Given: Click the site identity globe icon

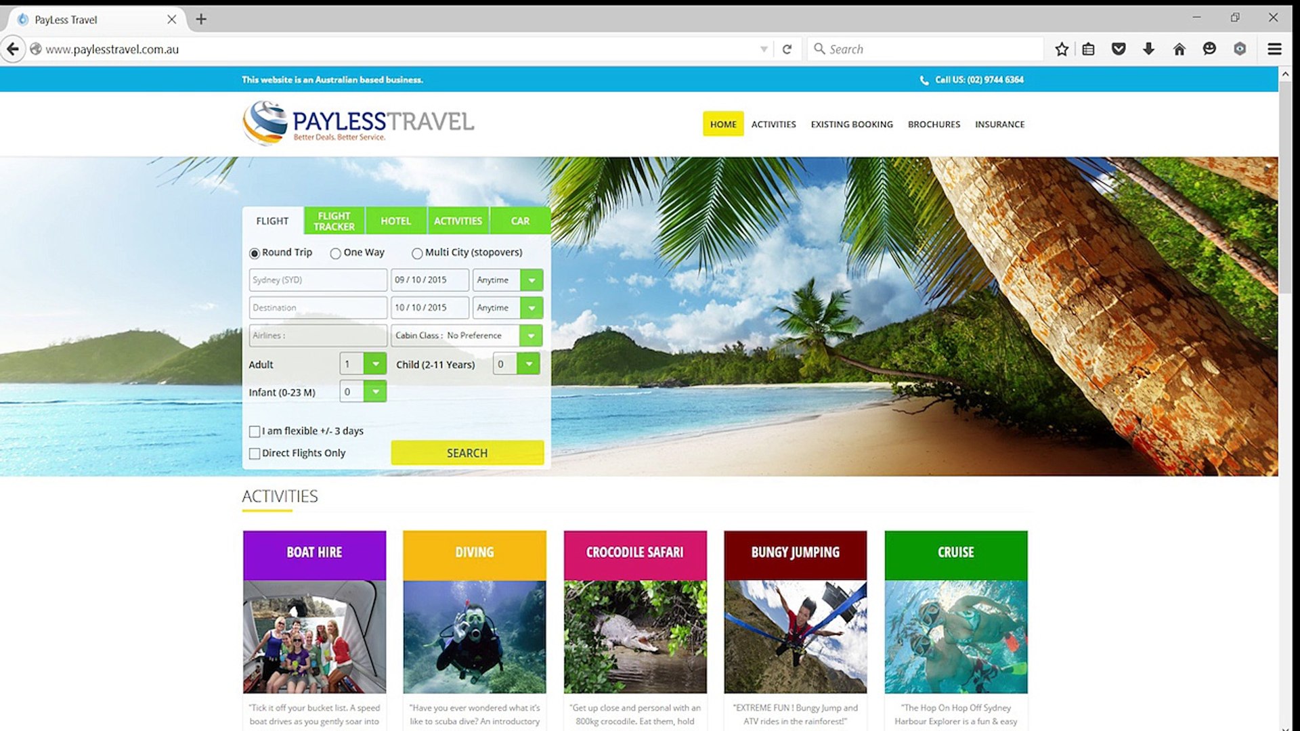Looking at the screenshot, I should 36,49.
